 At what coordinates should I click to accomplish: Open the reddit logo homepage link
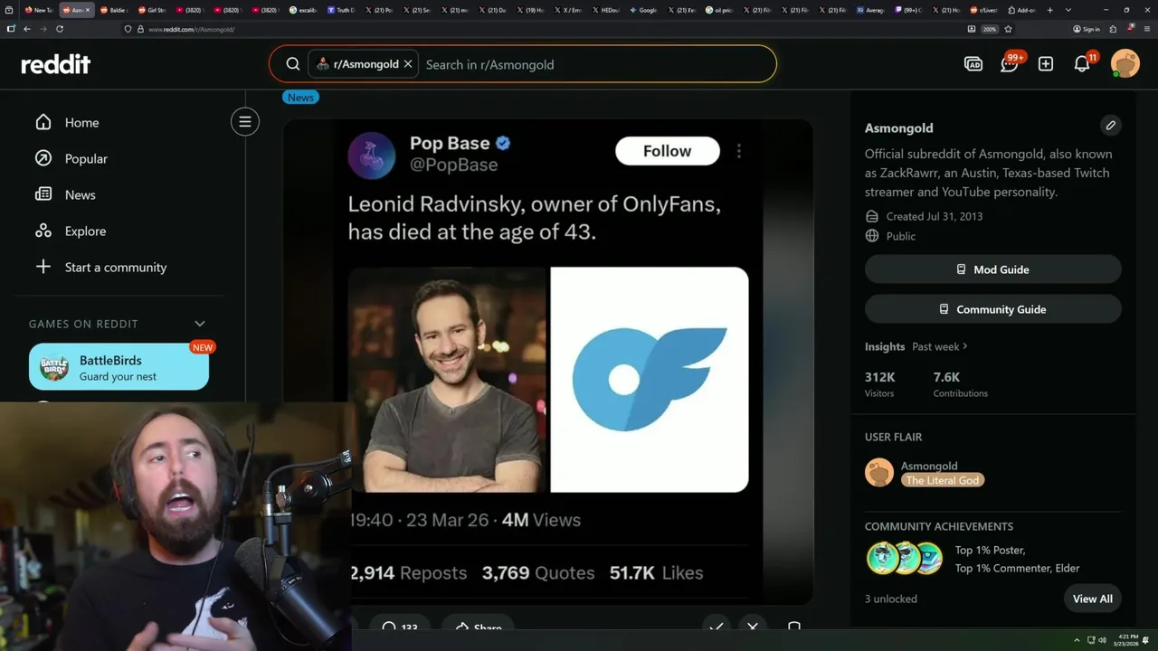pyautogui.click(x=56, y=64)
